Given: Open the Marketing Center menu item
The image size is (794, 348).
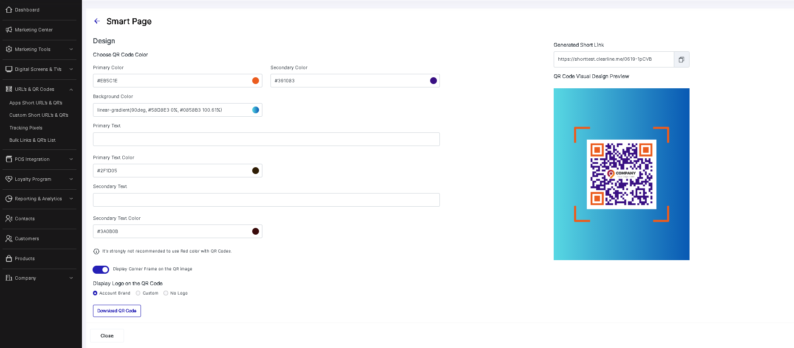Looking at the screenshot, I should pos(34,30).
